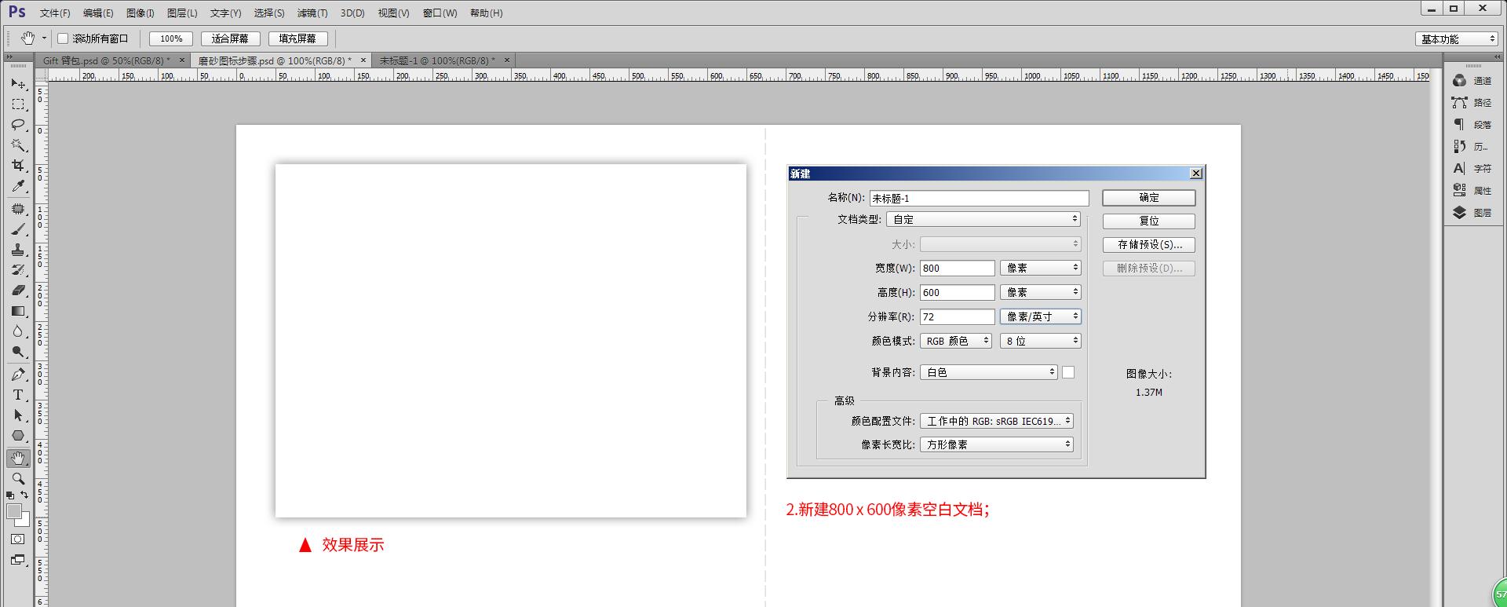The image size is (1507, 607).
Task: Click the 背景内容 white color swatch
Action: tap(1068, 373)
